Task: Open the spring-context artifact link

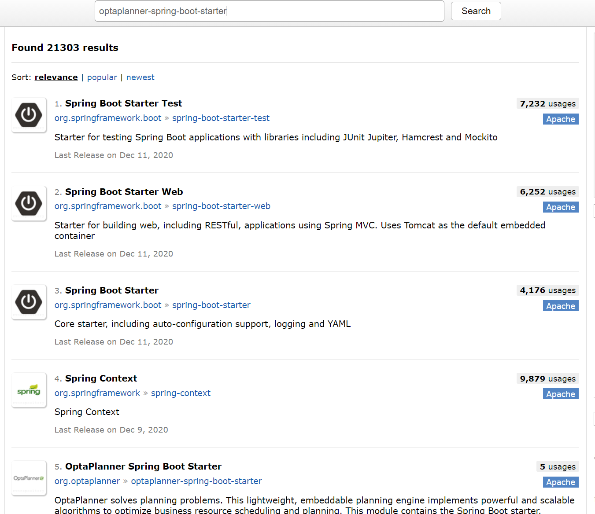Action: (181, 393)
